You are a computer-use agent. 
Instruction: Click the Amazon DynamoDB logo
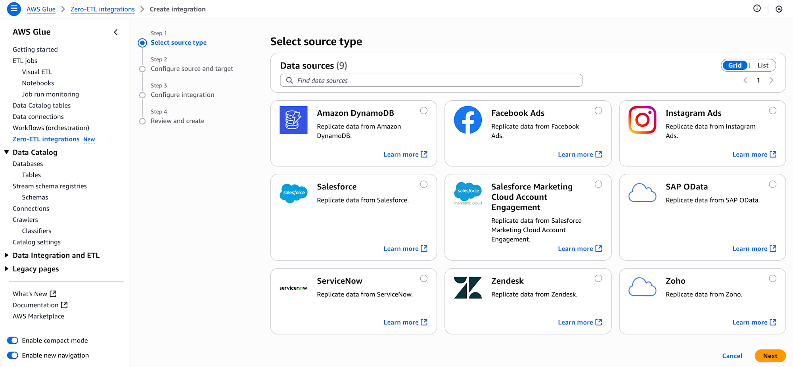(x=293, y=120)
